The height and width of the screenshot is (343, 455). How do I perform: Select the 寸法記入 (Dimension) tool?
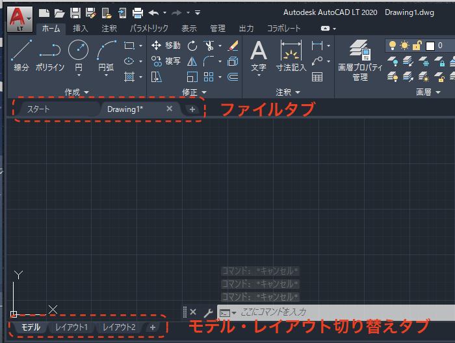(x=291, y=56)
